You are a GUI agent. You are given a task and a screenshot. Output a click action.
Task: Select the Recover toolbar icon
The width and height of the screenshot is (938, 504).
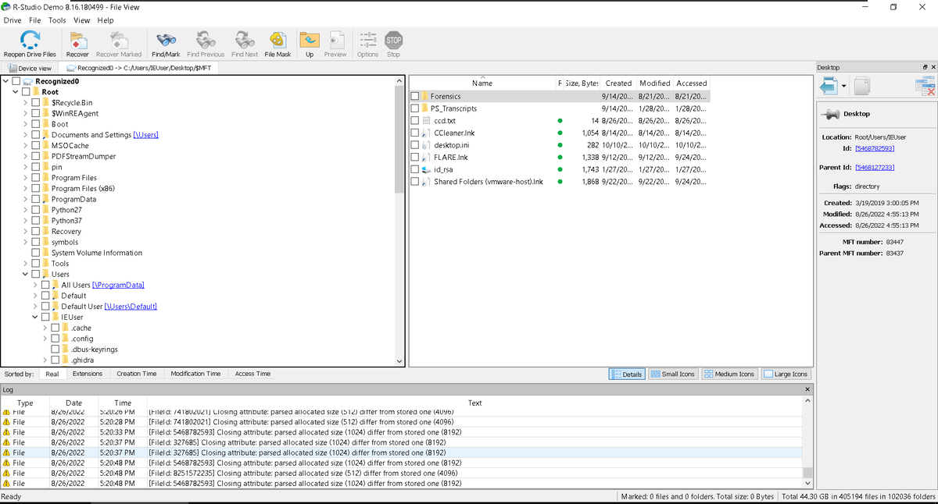77,43
